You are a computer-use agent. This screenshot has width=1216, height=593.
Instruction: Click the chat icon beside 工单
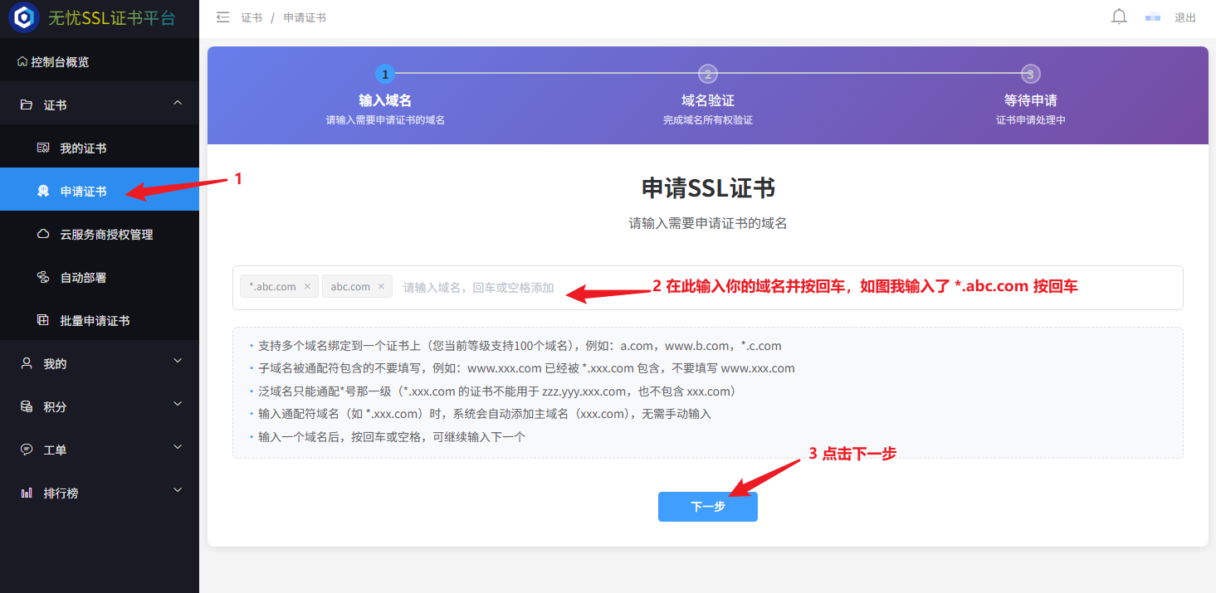click(27, 450)
